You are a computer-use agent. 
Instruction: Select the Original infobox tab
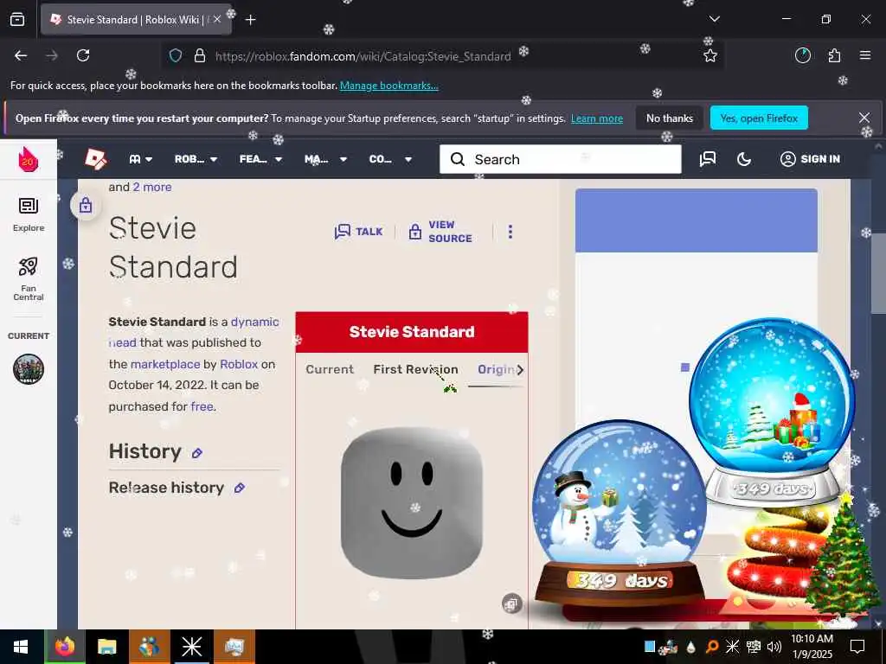click(x=496, y=369)
